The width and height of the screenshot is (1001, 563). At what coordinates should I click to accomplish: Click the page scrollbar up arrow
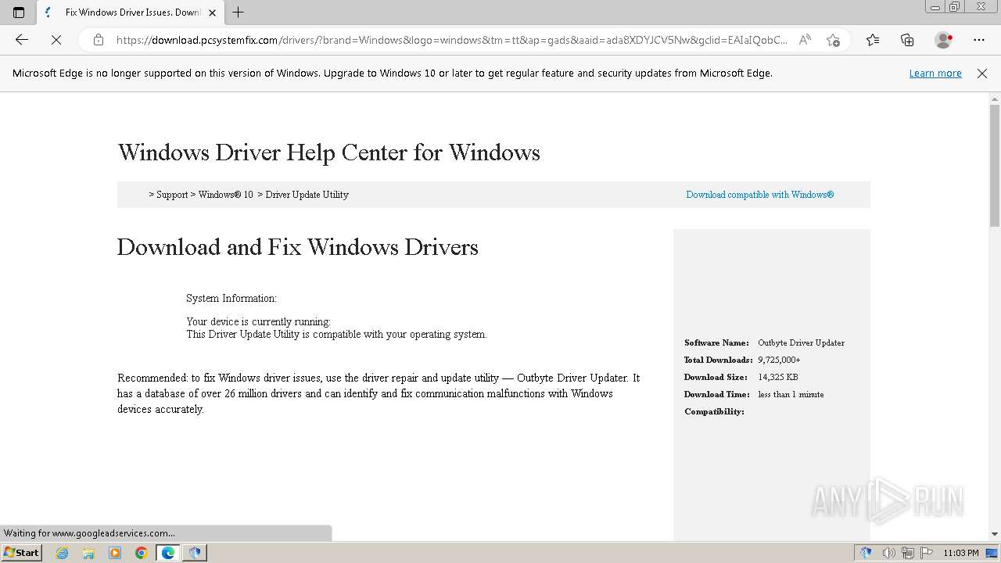(x=995, y=99)
